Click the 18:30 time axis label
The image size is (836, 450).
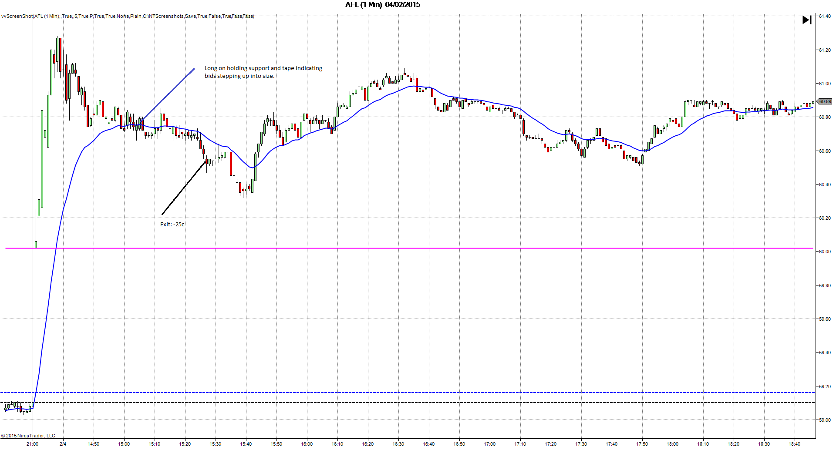click(x=764, y=444)
